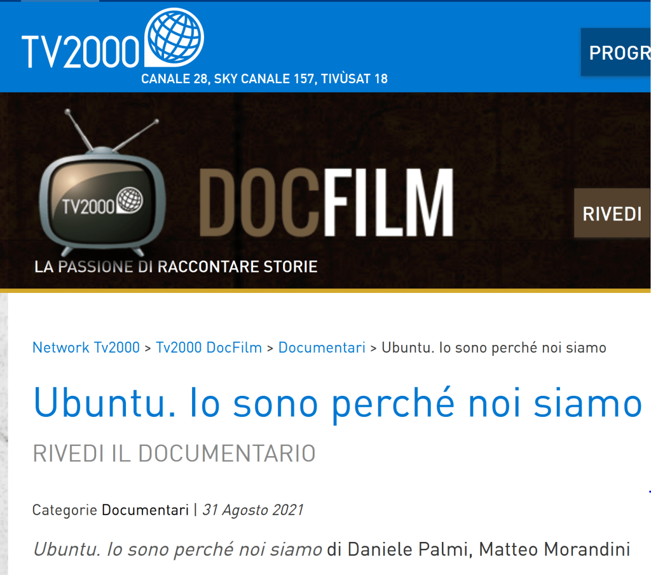This screenshot has width=651, height=575.
Task: Click the 31 Agosto 2021 publish date
Action: point(252,510)
